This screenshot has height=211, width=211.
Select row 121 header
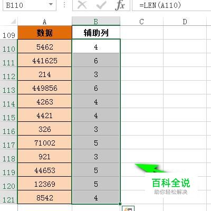[8, 197]
